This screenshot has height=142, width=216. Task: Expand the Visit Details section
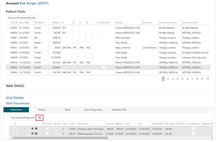pos(15,98)
